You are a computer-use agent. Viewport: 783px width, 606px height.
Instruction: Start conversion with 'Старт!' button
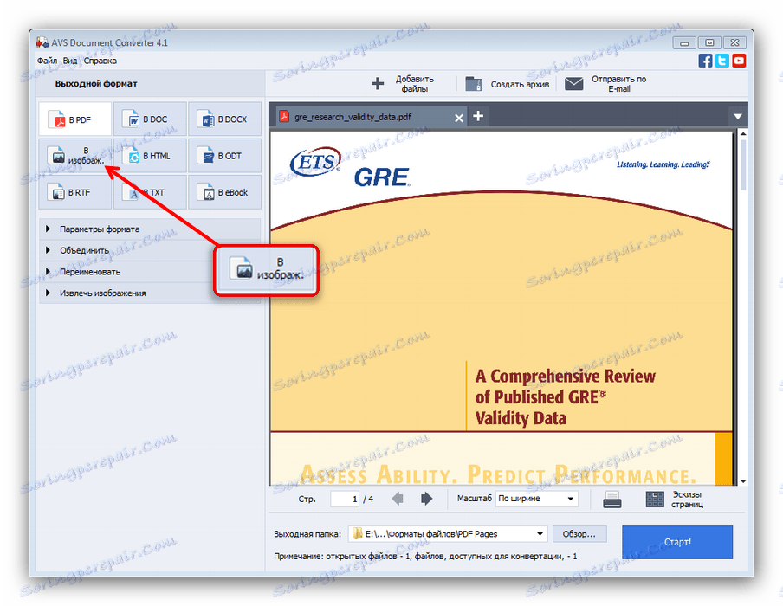click(x=677, y=542)
